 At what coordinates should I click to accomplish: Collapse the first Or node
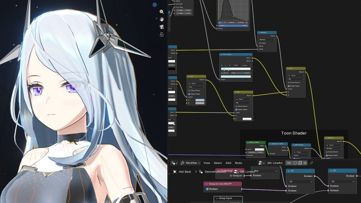(x=289, y=171)
